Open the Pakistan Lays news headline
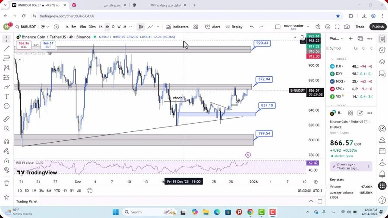Screen dimensions: 388x218 [351, 166]
